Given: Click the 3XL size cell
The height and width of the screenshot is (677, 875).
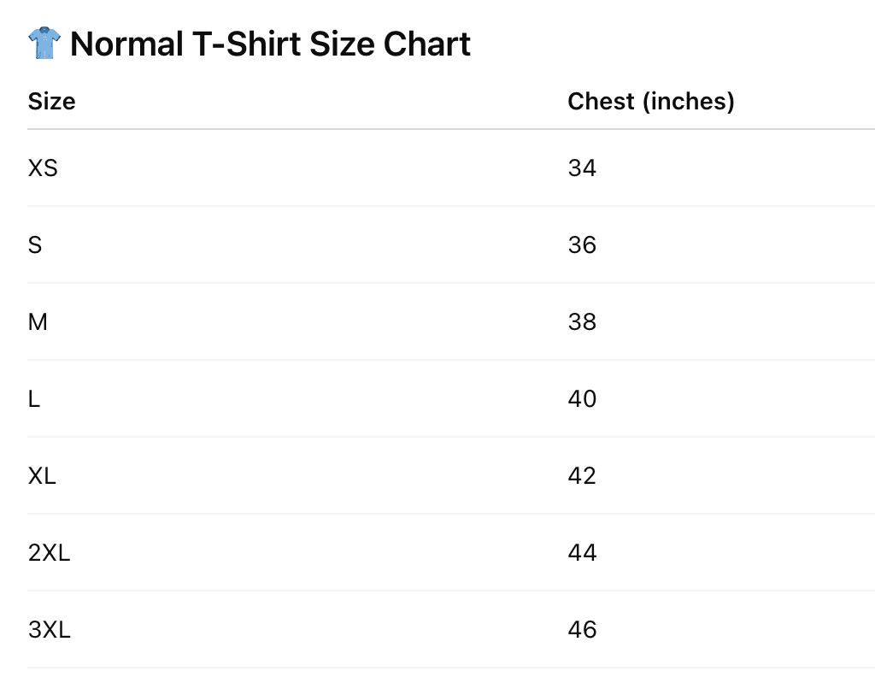Looking at the screenshot, I should [x=49, y=630].
